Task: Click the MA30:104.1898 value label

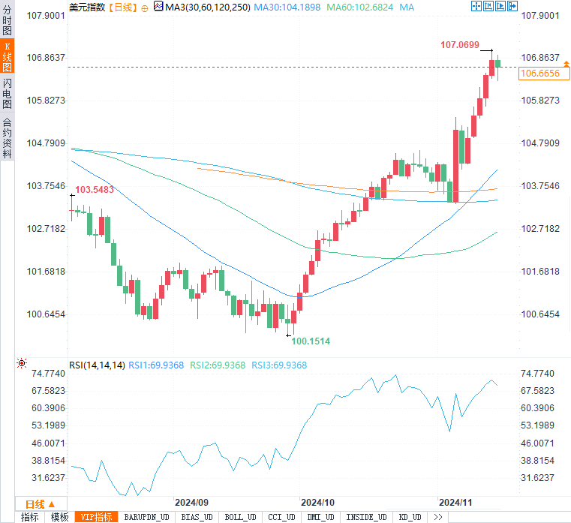Action: pyautogui.click(x=287, y=8)
